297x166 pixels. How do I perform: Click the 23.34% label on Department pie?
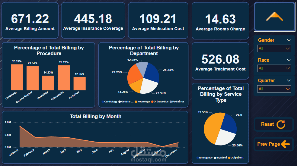pos(161,93)
